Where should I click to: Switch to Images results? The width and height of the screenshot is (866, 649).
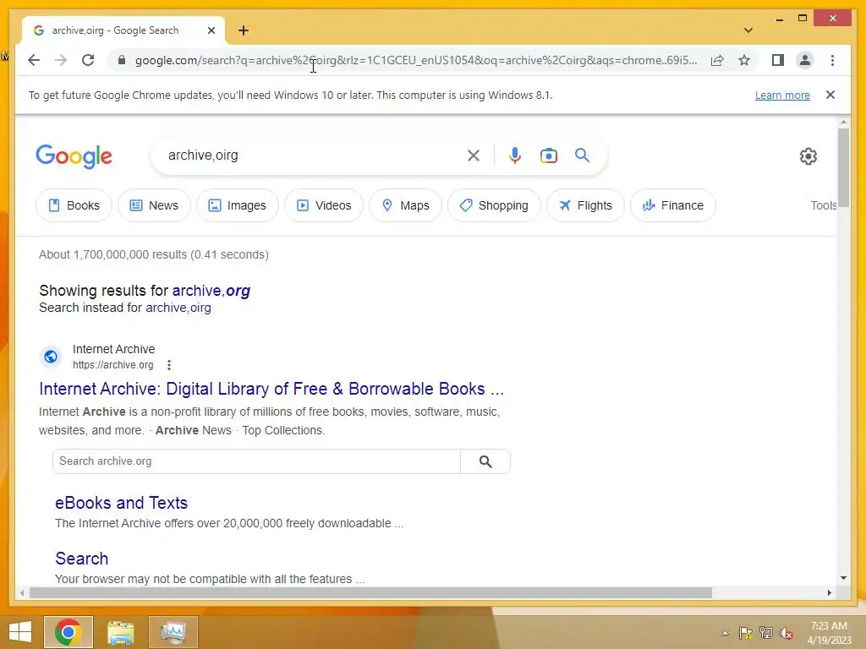[237, 205]
